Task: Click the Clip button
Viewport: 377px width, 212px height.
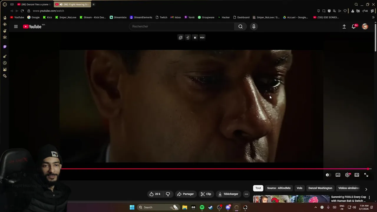Action: tap(206, 194)
